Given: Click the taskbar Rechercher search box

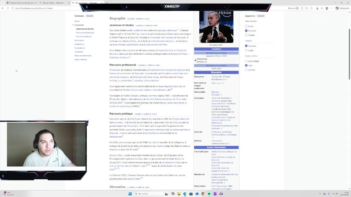Looking at the screenshot, I should (x=148, y=194).
